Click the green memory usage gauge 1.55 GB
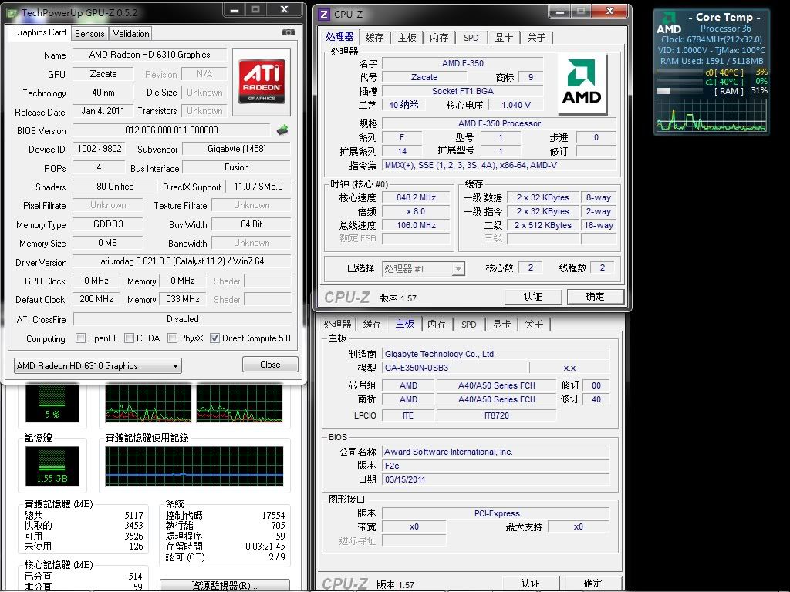The image size is (790, 592). click(52, 465)
